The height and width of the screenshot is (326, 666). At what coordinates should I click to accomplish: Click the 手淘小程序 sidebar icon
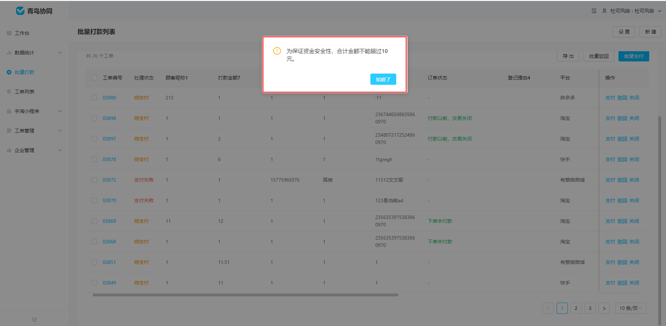point(9,111)
